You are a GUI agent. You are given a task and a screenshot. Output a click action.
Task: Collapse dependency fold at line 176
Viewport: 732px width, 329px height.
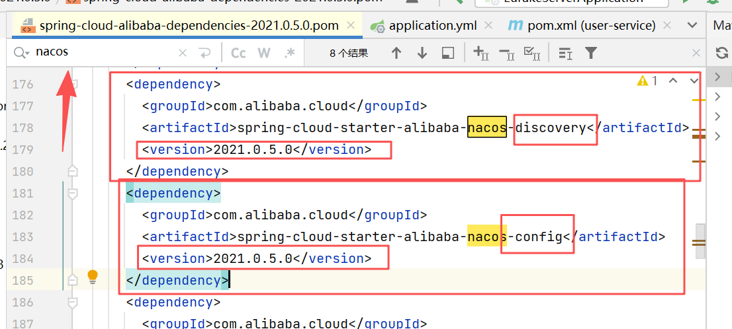coord(73,85)
